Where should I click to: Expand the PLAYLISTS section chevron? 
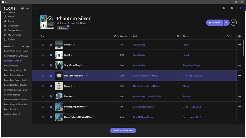coord(14,47)
